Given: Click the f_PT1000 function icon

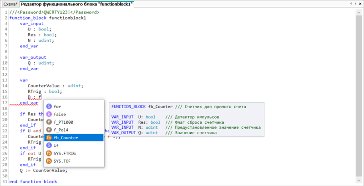Looking at the screenshot, I should click(x=49, y=122).
